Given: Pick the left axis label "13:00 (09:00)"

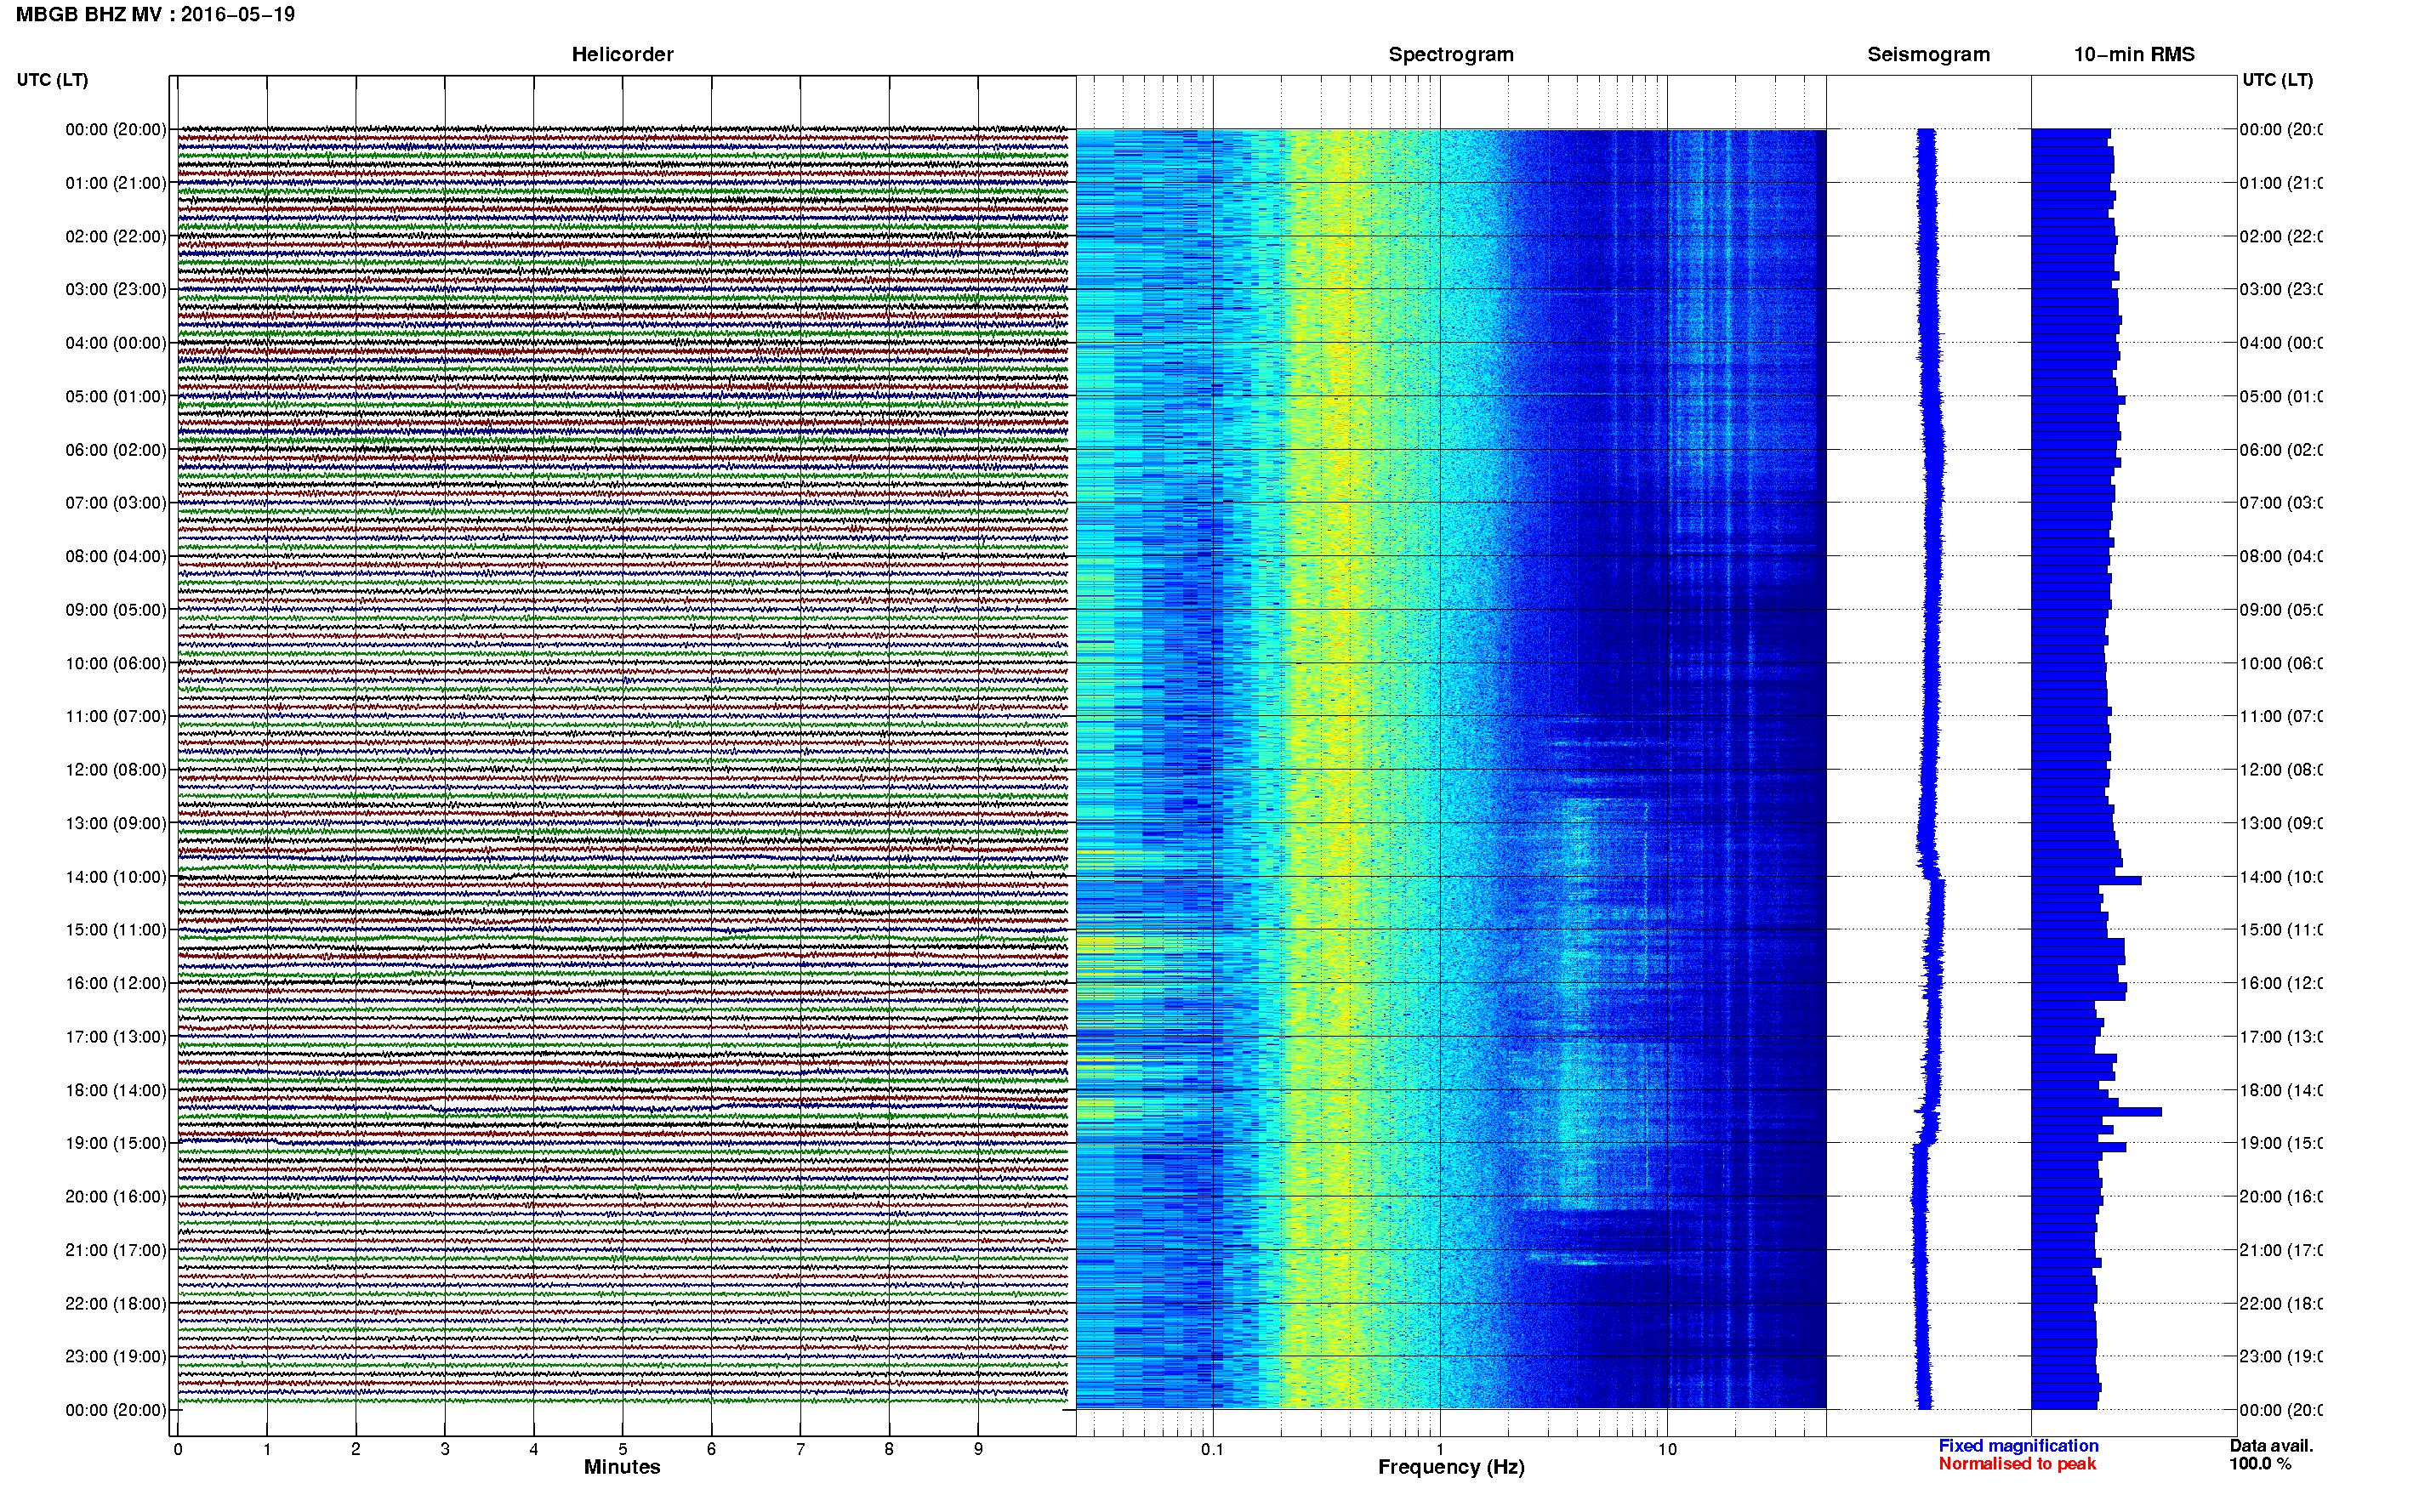Looking at the screenshot, I should click(116, 823).
